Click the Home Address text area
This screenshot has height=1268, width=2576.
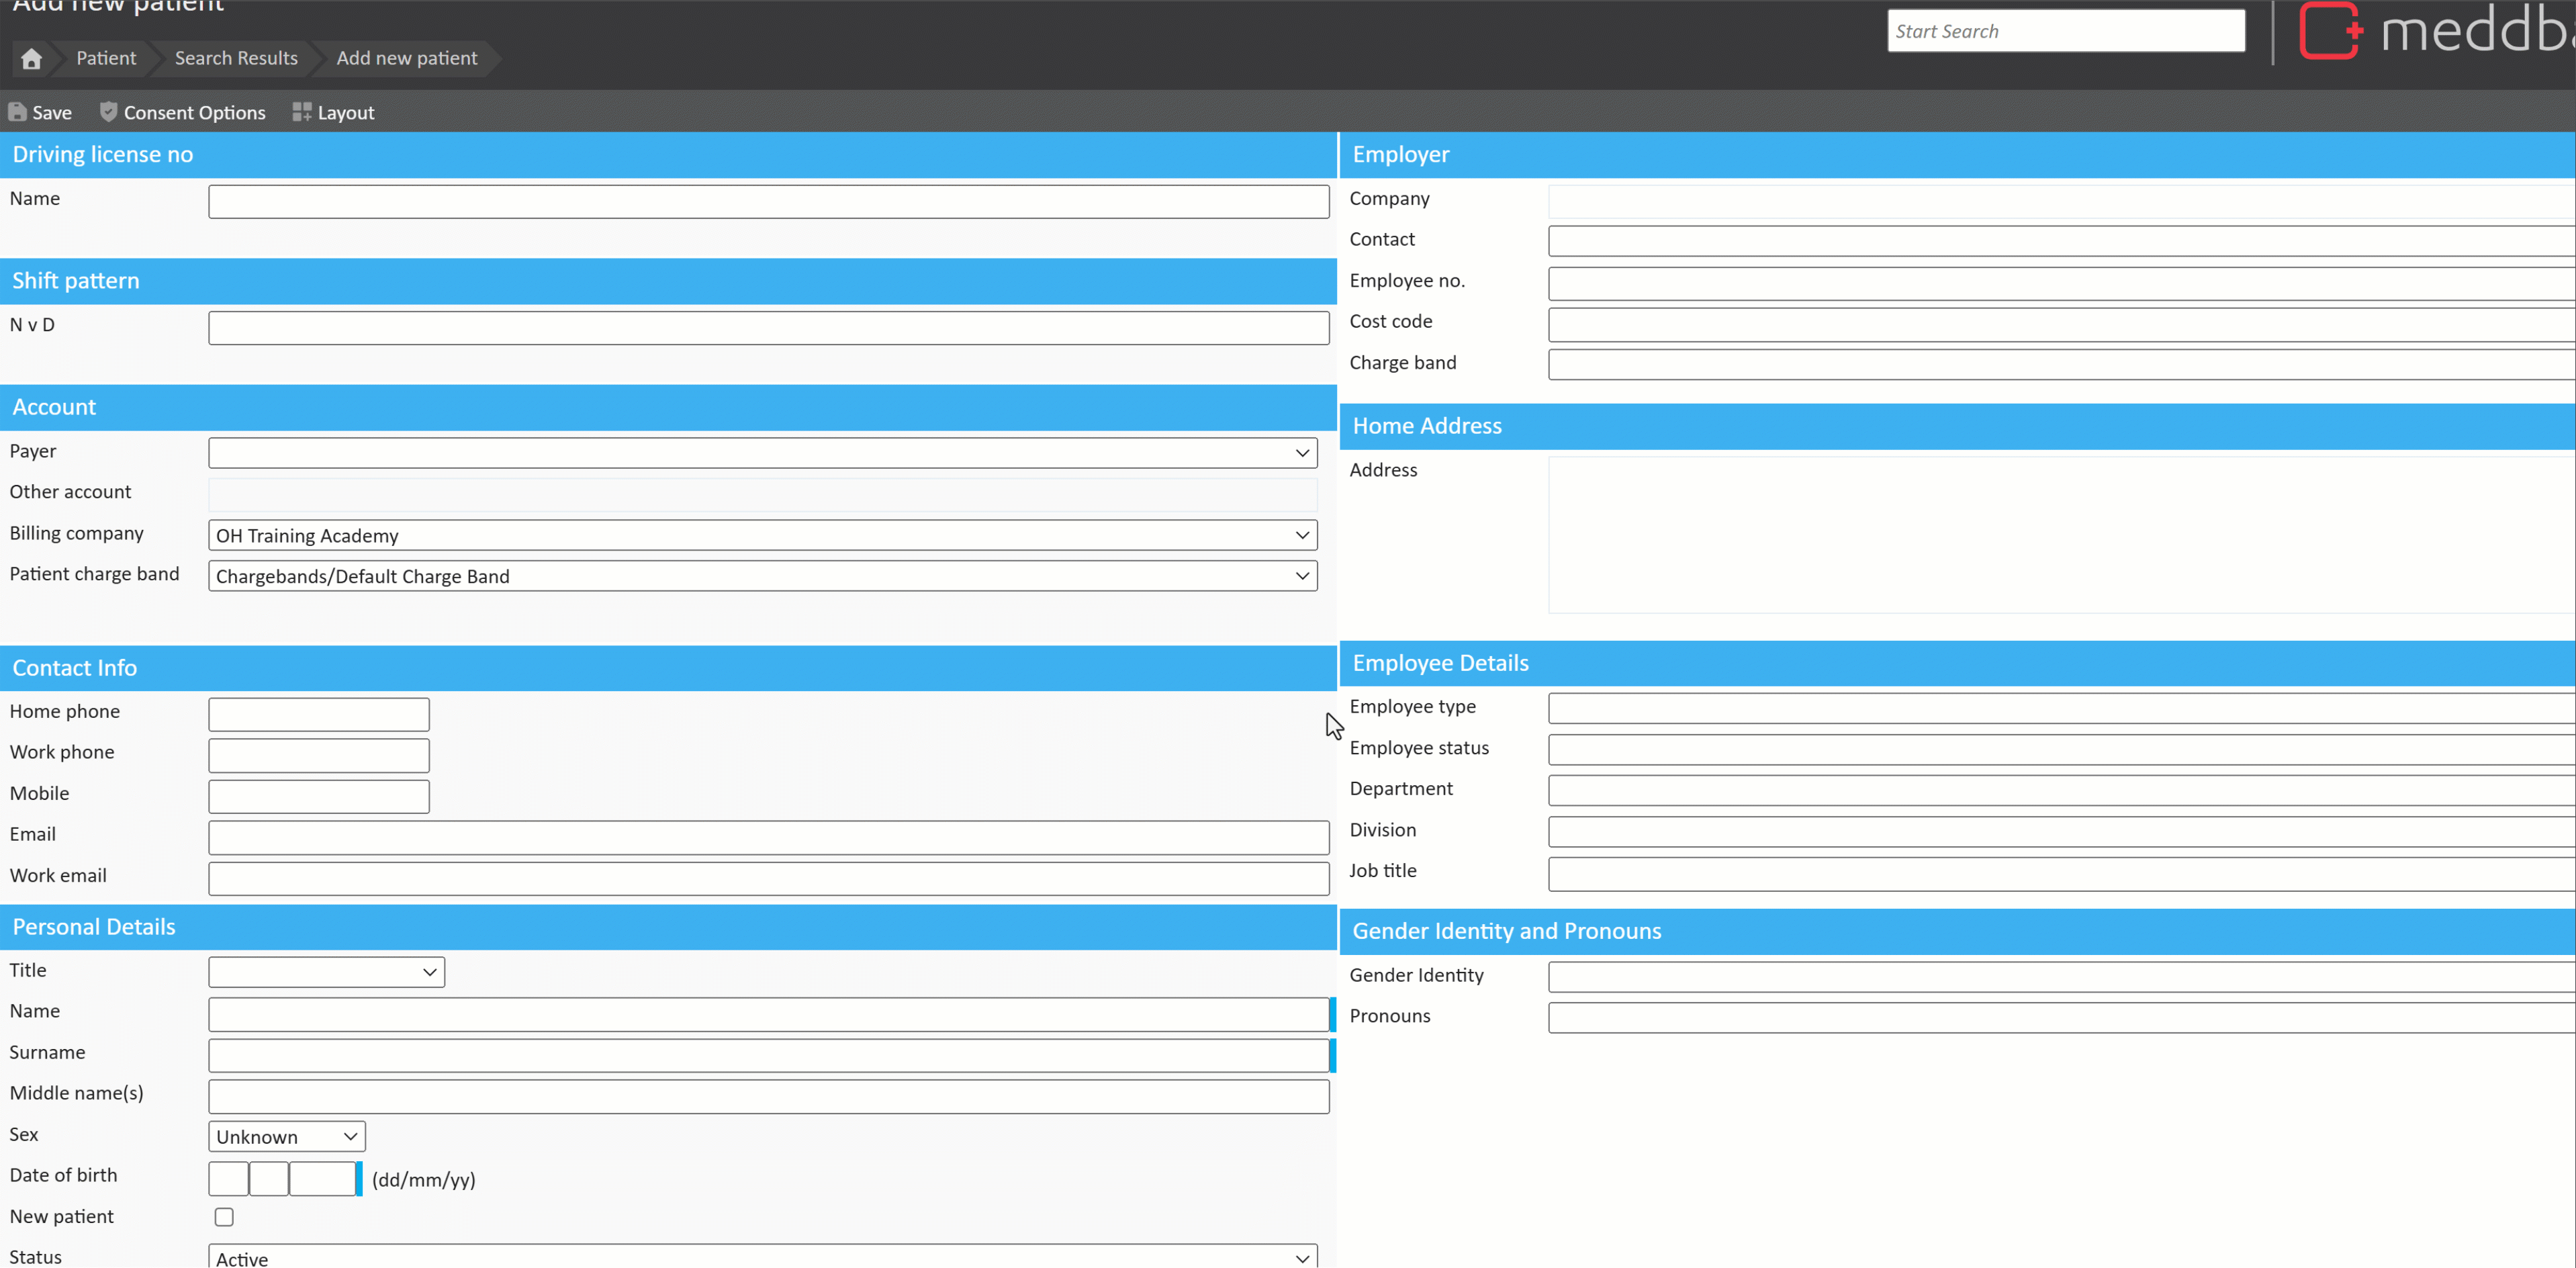pyautogui.click(x=2060, y=534)
